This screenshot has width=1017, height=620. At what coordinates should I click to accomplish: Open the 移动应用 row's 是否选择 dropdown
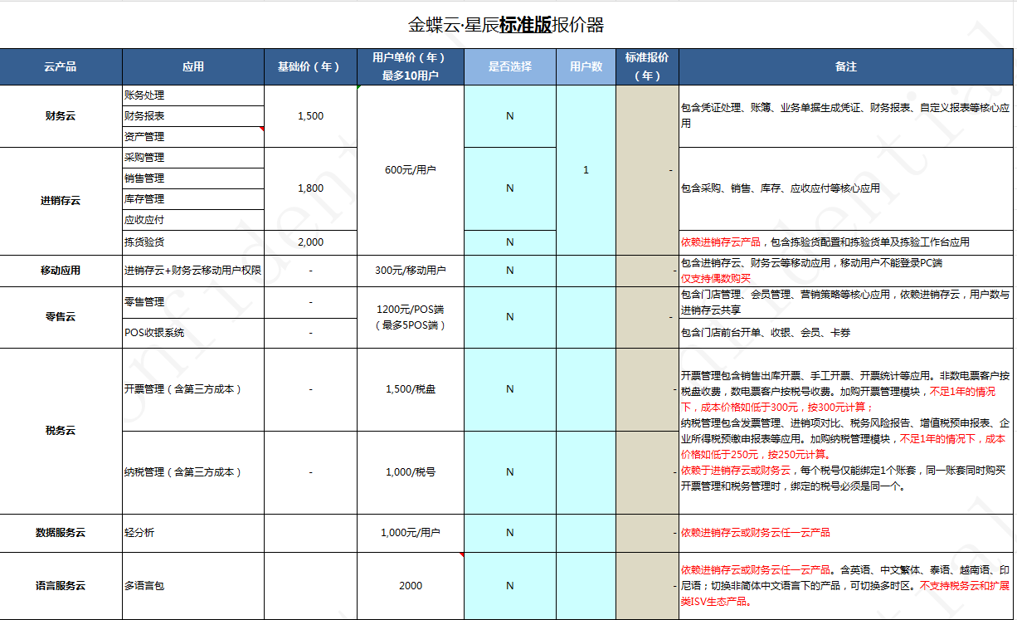click(510, 269)
